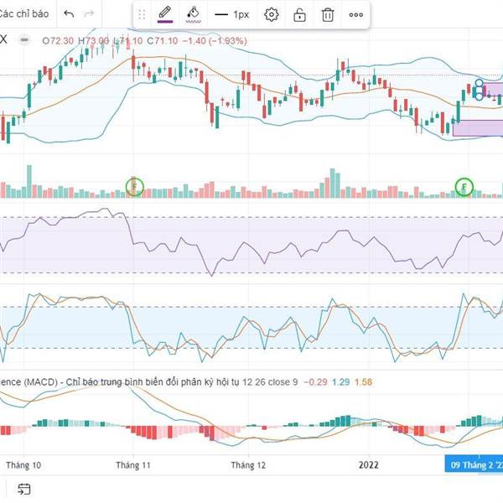The height and width of the screenshot is (503, 503).
Task: Click the 'Tháng 12' time axis label
Action: pyautogui.click(x=248, y=464)
